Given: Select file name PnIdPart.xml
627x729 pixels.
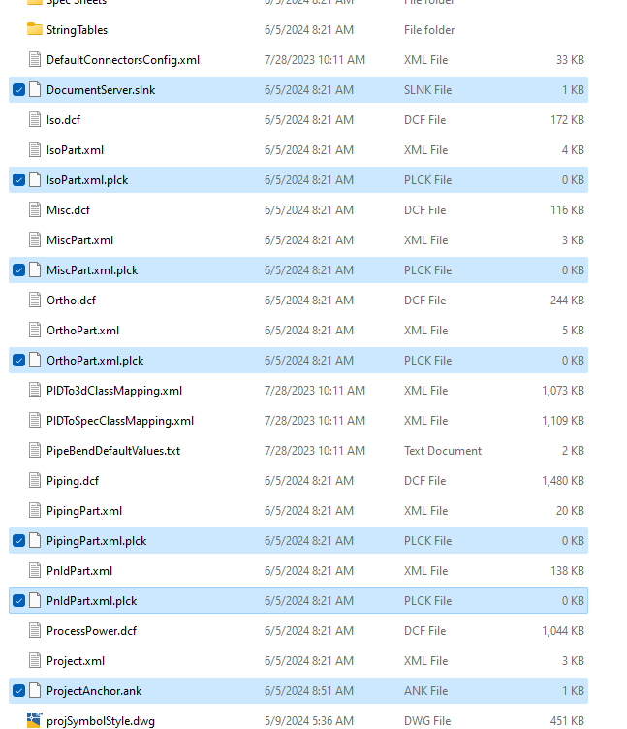Looking at the screenshot, I should 79,570.
